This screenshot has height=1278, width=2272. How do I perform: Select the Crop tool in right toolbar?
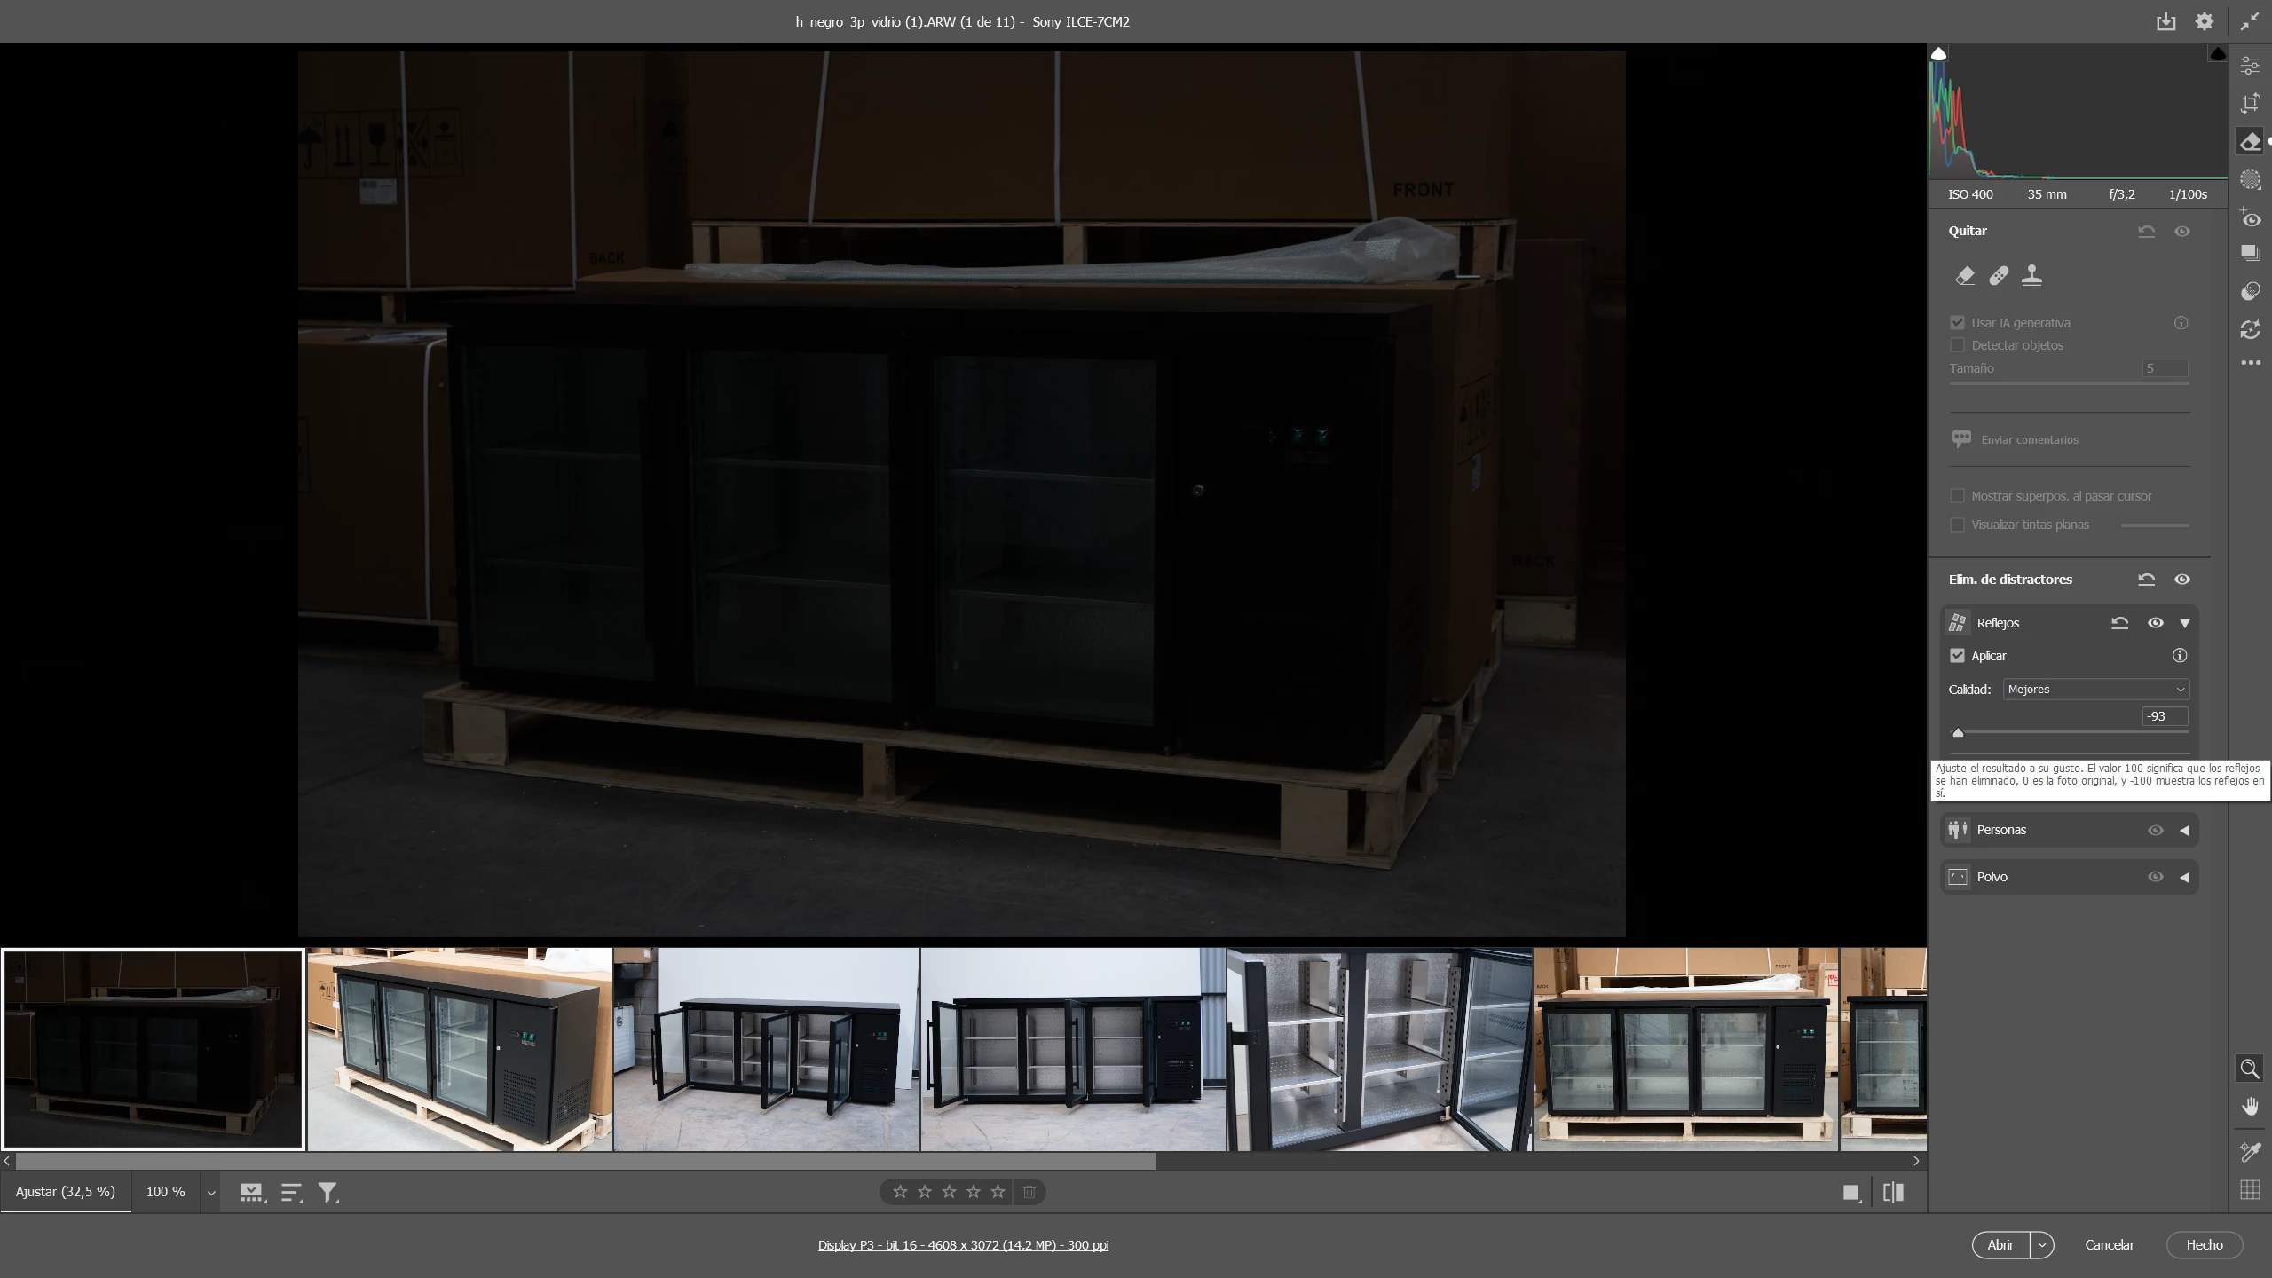(2250, 104)
